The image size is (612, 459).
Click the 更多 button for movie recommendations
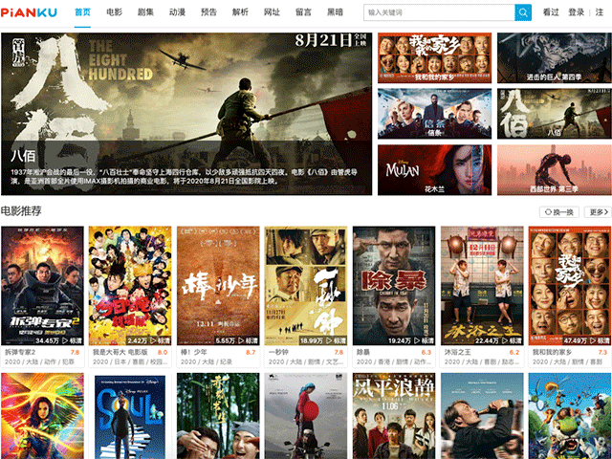pos(599,212)
